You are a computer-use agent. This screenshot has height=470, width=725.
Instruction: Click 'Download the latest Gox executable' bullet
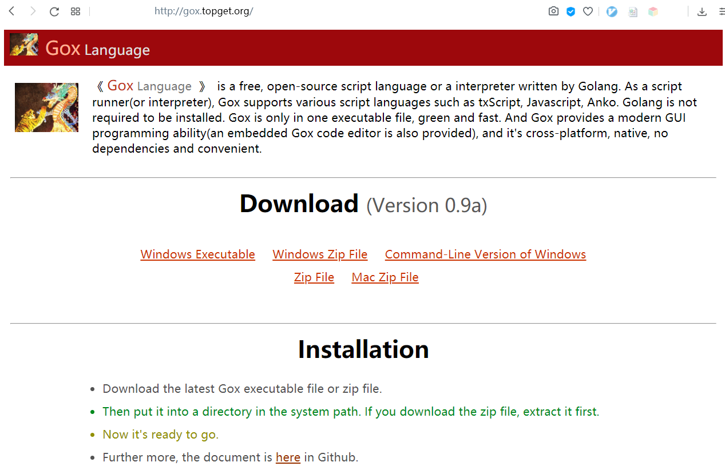click(x=242, y=389)
